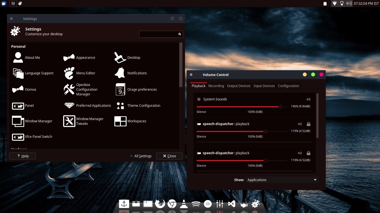Open Visual Studio Code from the dock

[231, 204]
